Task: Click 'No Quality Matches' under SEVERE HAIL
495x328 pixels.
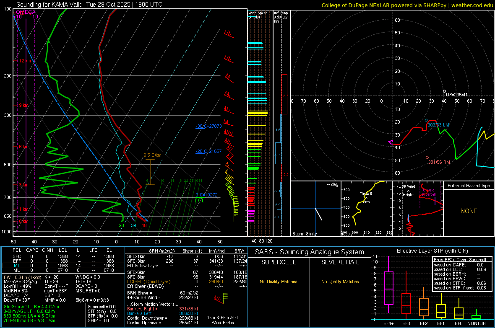Action: click(340, 282)
